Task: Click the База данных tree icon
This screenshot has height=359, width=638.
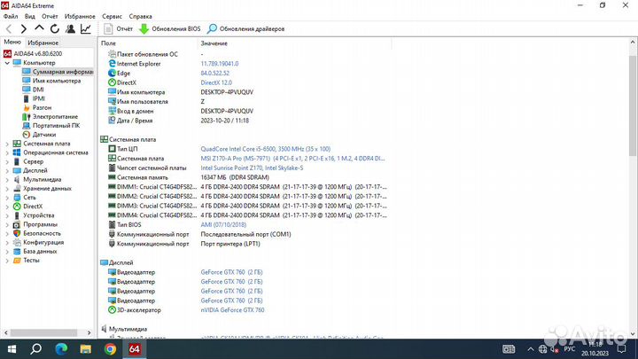Action: click(x=17, y=251)
